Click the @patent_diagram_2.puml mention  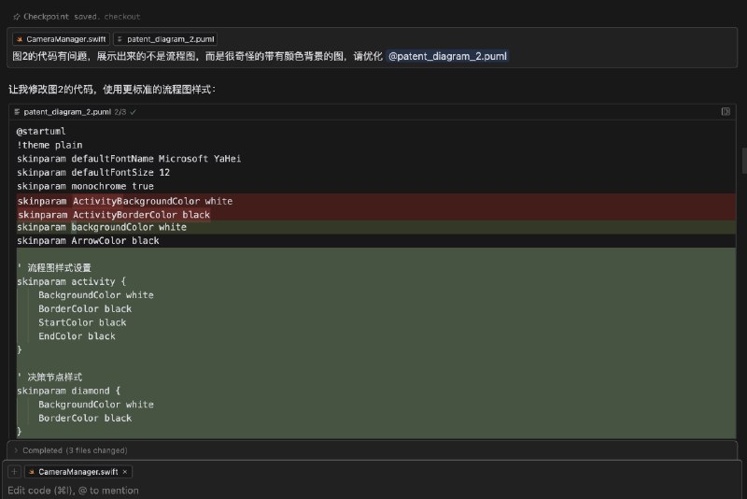[x=447, y=56]
